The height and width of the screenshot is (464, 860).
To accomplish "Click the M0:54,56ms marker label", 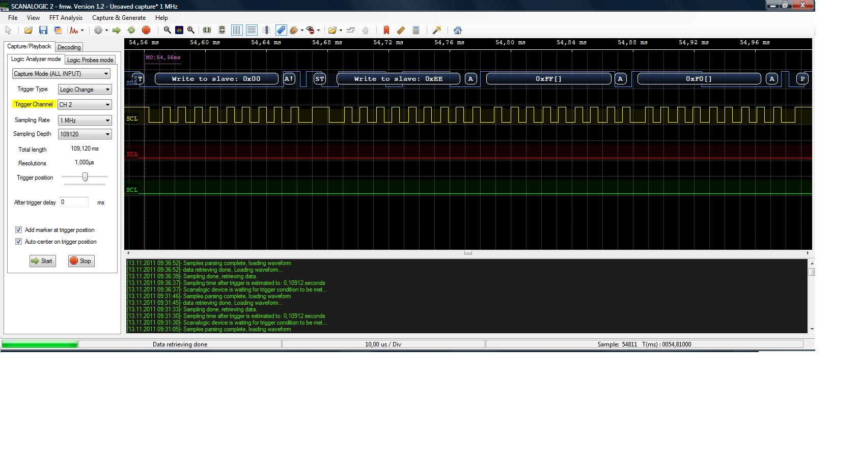I will [x=163, y=57].
